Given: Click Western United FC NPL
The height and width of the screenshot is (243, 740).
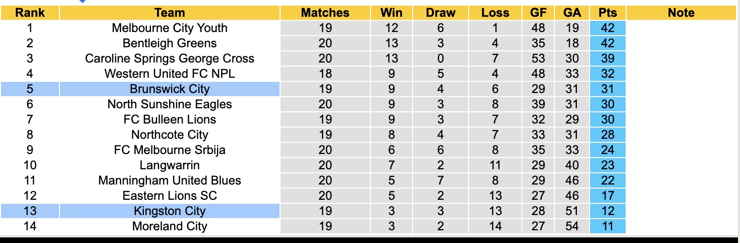Looking at the screenshot, I should (x=169, y=74).
